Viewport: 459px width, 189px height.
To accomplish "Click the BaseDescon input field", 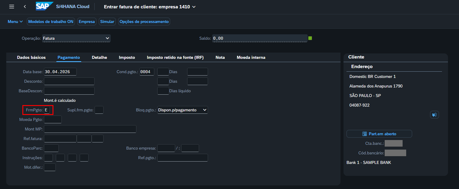I will (69, 91).
